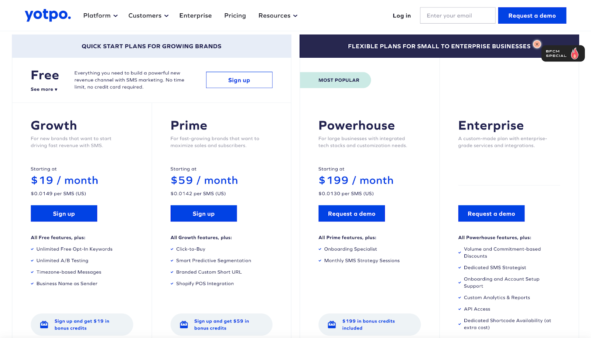The width and height of the screenshot is (591, 338).
Task: Click gift icon in Prime bonus credits
Action: point(184,325)
